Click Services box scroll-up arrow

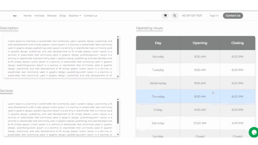click(118, 99)
